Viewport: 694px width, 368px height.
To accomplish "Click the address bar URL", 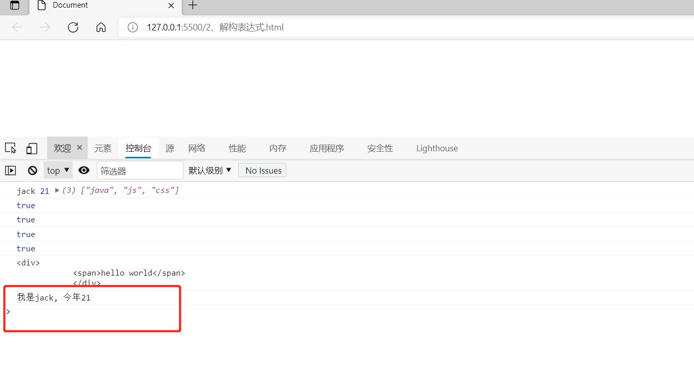I will point(215,27).
